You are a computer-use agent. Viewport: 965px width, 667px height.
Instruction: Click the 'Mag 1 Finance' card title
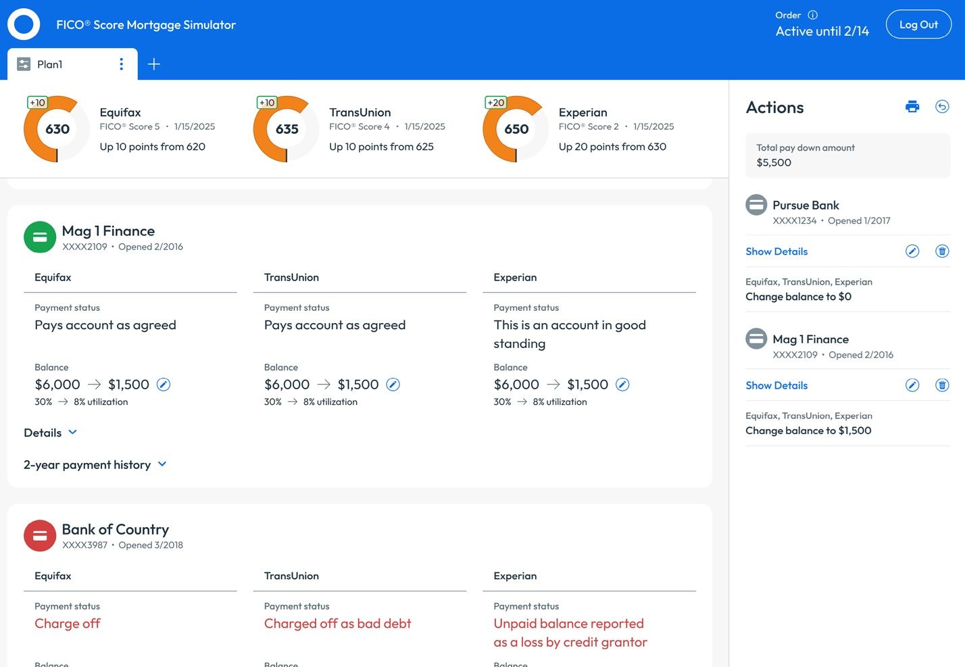(108, 231)
